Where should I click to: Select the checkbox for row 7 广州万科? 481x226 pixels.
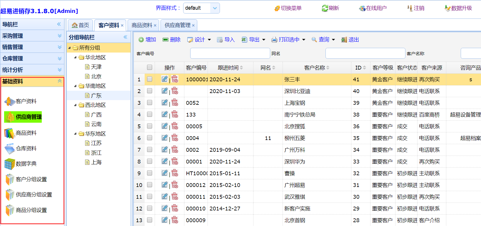click(150, 150)
